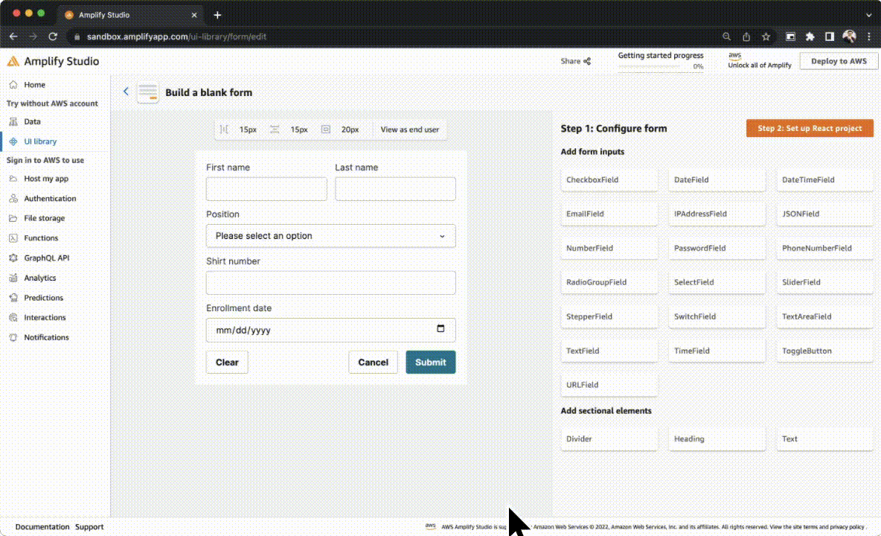This screenshot has width=881, height=536.
Task: Click the horizontal spacing icon in toolbar
Action: [225, 129]
